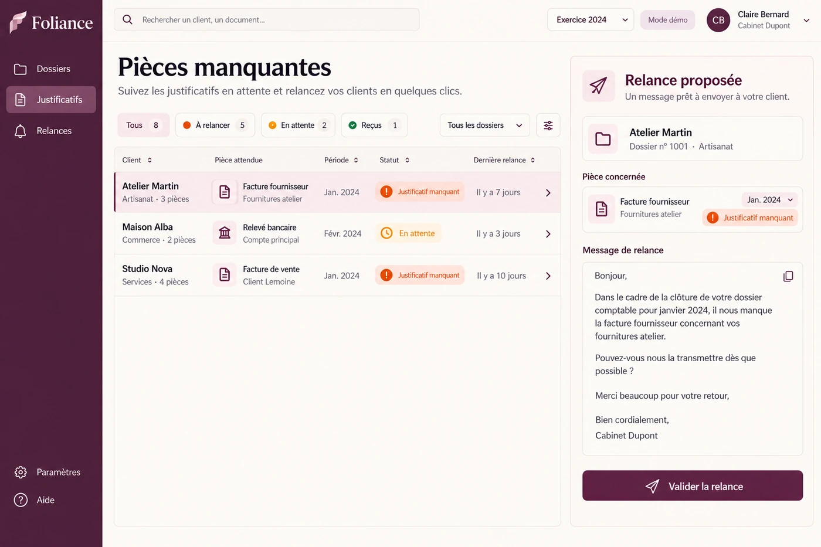Filter by À relancer

coord(215,125)
